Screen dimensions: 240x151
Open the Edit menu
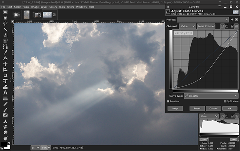tap(10, 7)
